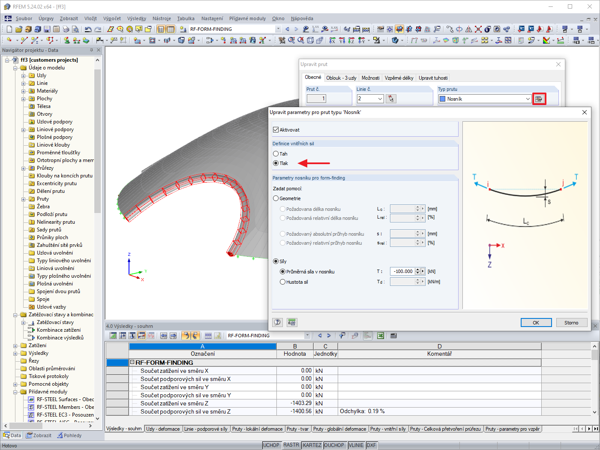Undo the last action
The height and width of the screenshot is (450, 600).
pos(88,29)
